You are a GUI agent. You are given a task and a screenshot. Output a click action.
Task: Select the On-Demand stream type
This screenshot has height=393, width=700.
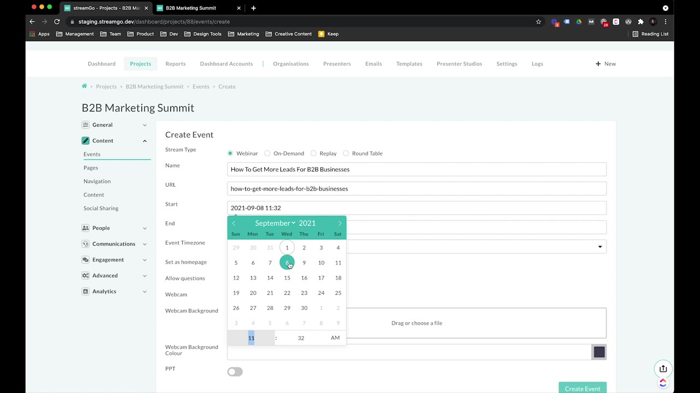[x=267, y=153]
